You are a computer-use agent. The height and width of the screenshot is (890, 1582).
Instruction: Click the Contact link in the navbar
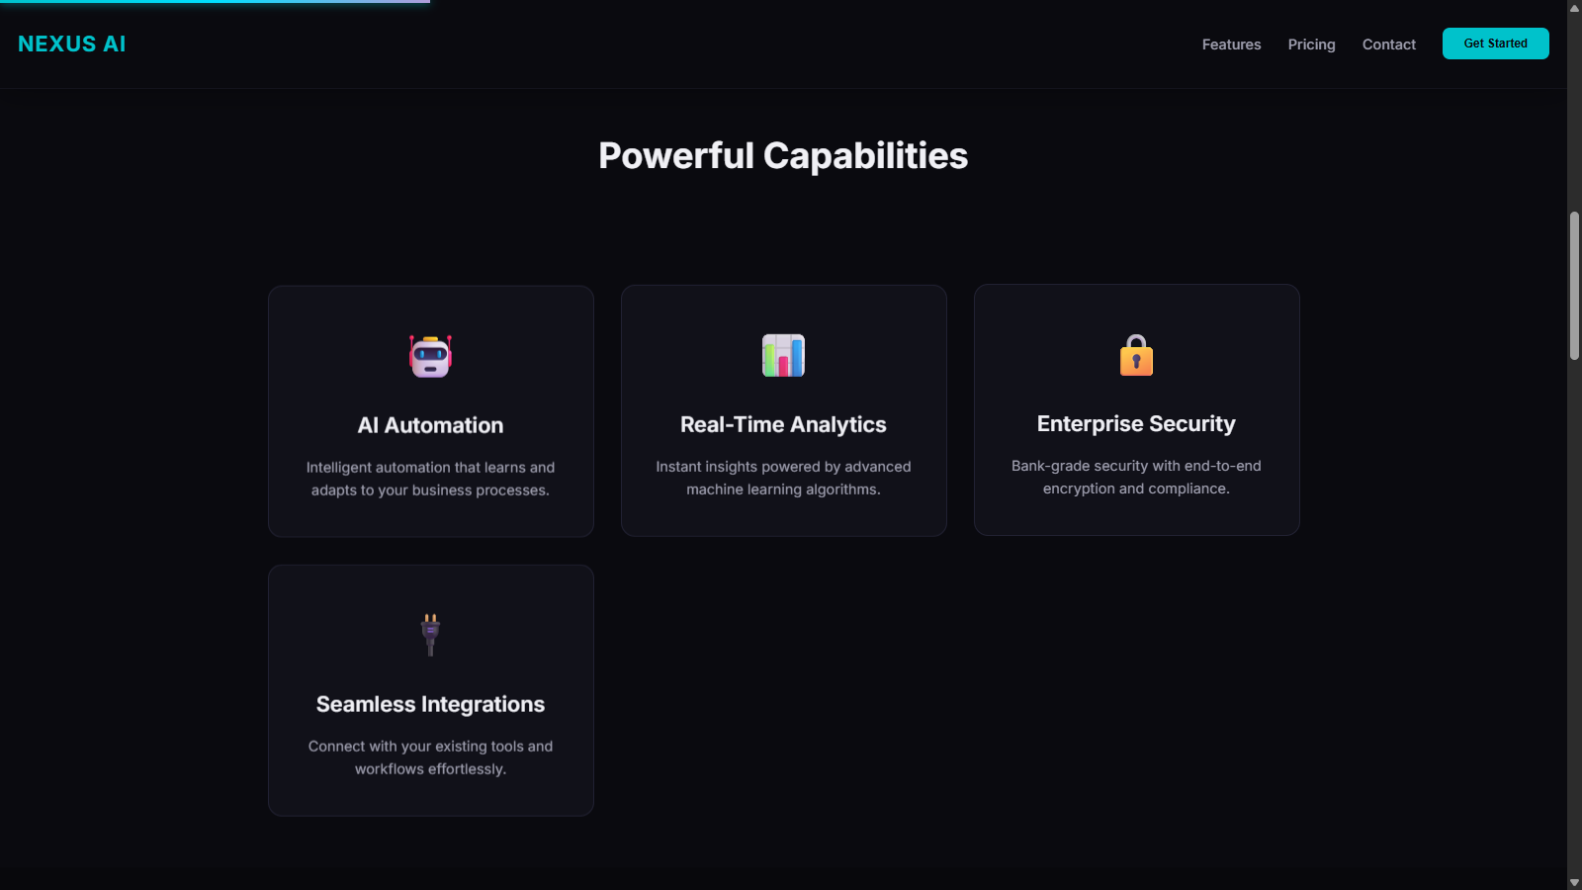click(1388, 44)
